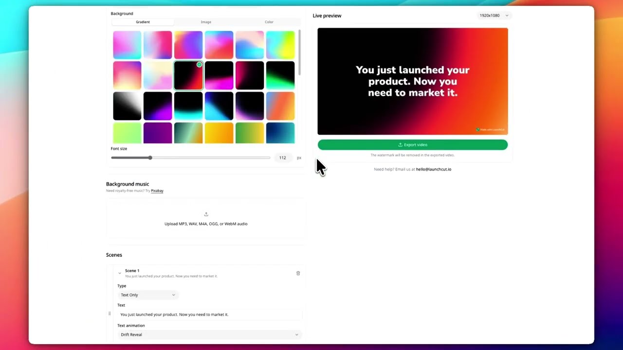The width and height of the screenshot is (623, 350).
Task: Select the pink-blue gradient, first row first
Action: [x=127, y=45]
